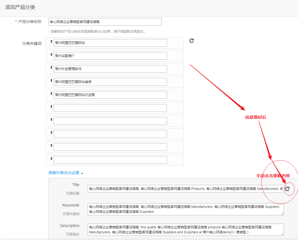Click the refresh icon next to Title field
Viewport: 298px width, 240px height.
point(287,189)
